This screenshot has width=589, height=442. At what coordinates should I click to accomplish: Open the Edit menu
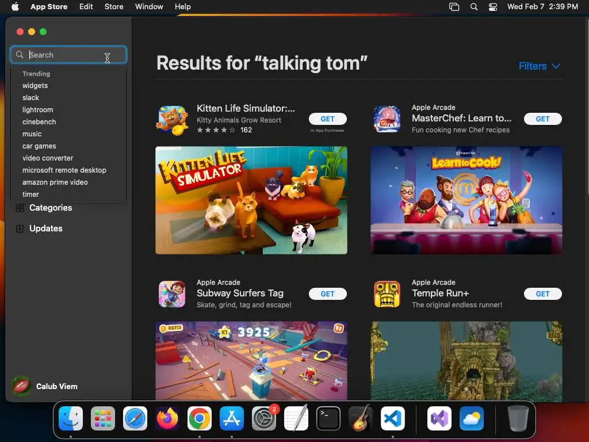click(86, 6)
